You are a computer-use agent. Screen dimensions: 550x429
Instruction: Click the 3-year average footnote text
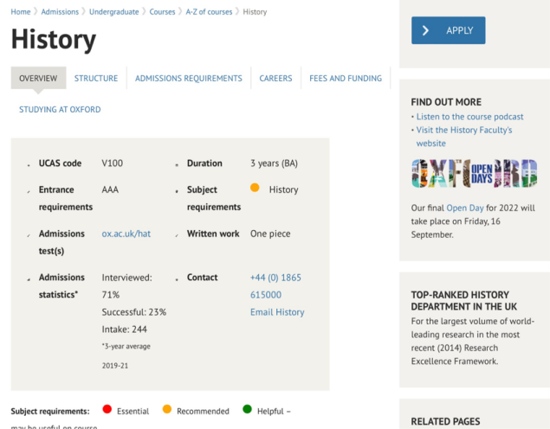[x=126, y=355]
